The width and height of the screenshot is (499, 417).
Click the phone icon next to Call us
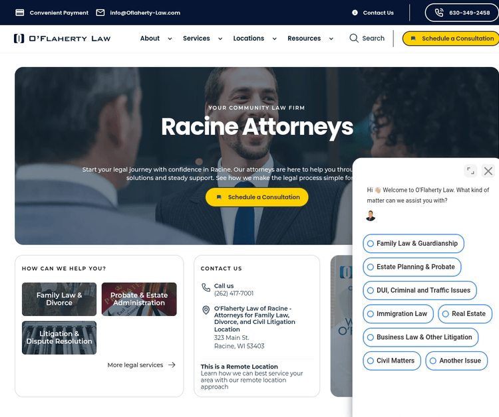pyautogui.click(x=206, y=288)
